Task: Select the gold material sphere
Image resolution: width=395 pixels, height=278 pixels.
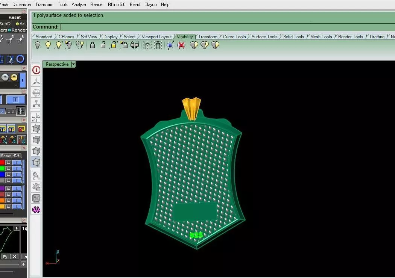Action: point(14,77)
